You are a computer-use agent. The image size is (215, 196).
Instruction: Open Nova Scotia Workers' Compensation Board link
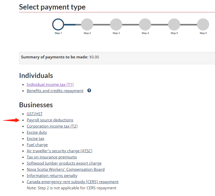pos(66,170)
